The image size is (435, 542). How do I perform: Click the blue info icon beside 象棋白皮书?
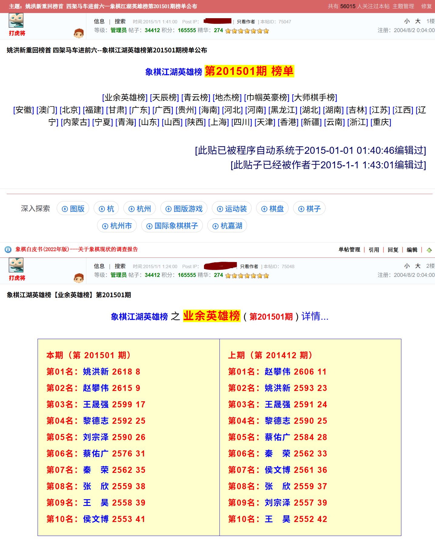click(8, 249)
